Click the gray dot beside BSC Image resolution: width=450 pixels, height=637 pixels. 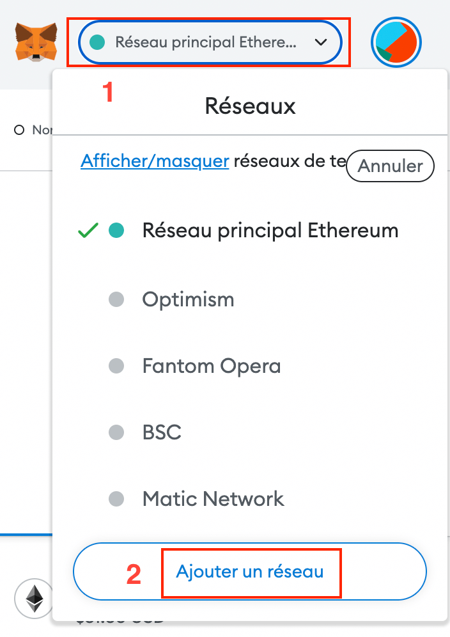coord(116,432)
